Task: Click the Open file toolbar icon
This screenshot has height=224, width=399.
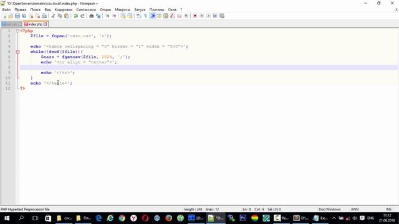Action: (11, 16)
